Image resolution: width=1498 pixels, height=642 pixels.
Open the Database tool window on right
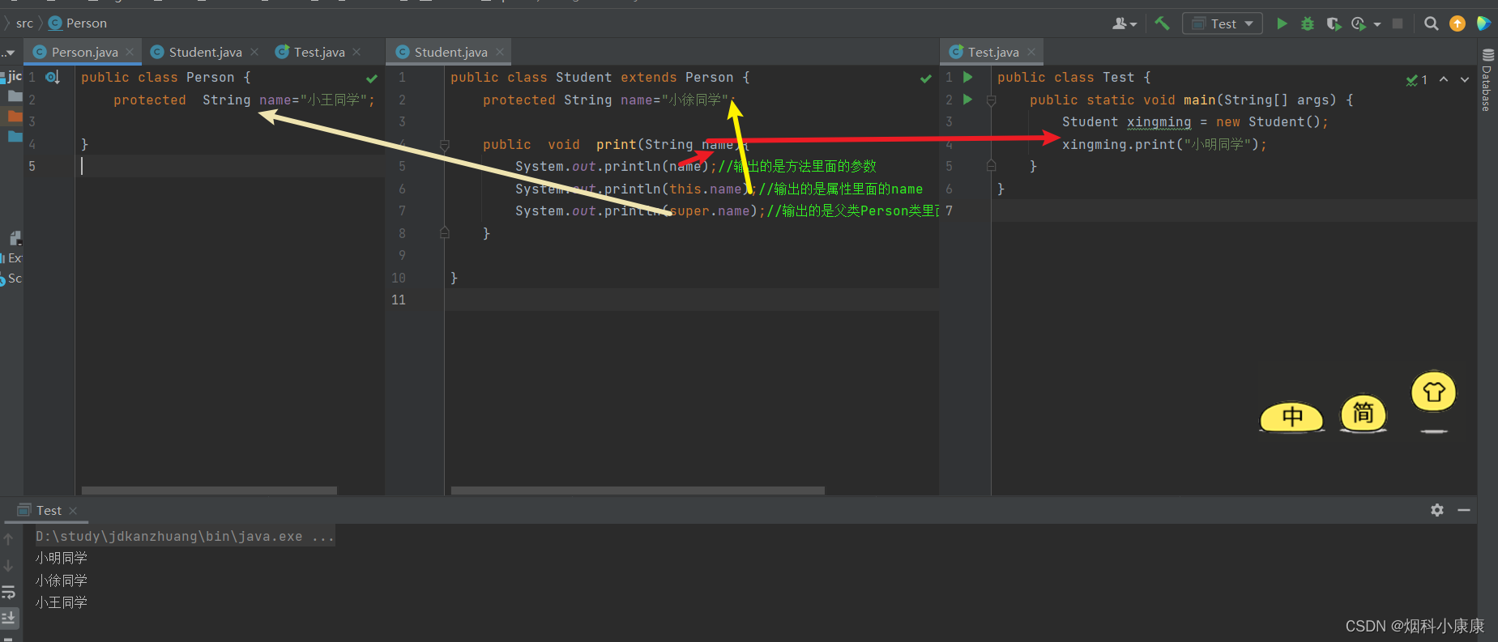tap(1487, 79)
